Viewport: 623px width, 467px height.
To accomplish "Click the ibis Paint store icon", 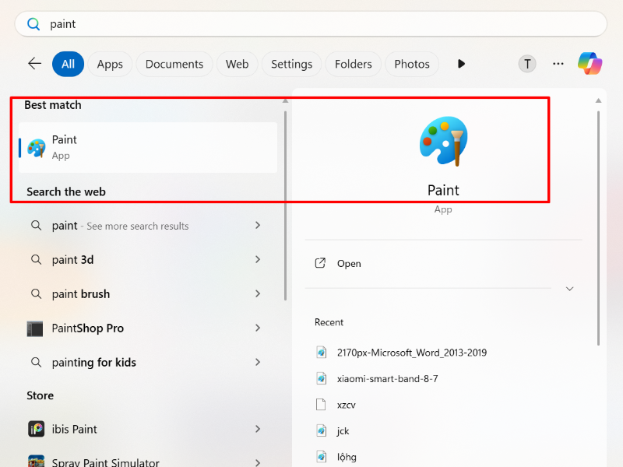I will 36,429.
